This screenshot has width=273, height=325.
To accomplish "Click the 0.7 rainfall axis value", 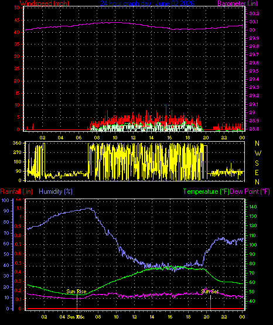I will 18,245.
